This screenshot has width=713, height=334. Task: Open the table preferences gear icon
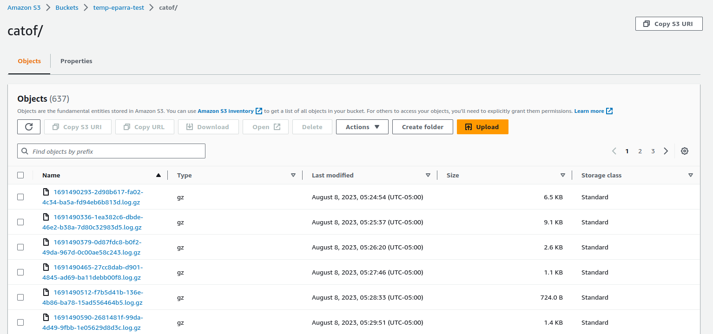click(x=684, y=151)
